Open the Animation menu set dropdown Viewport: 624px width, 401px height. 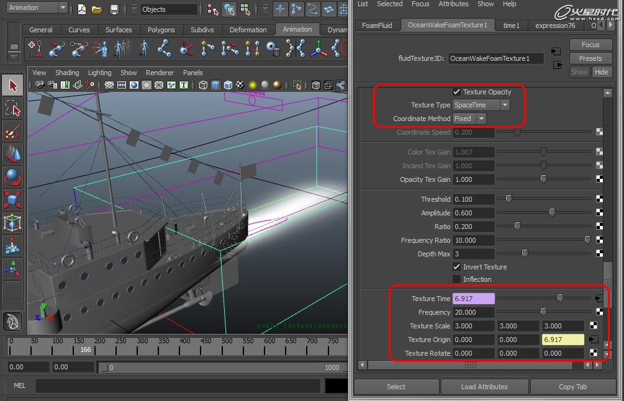point(37,7)
